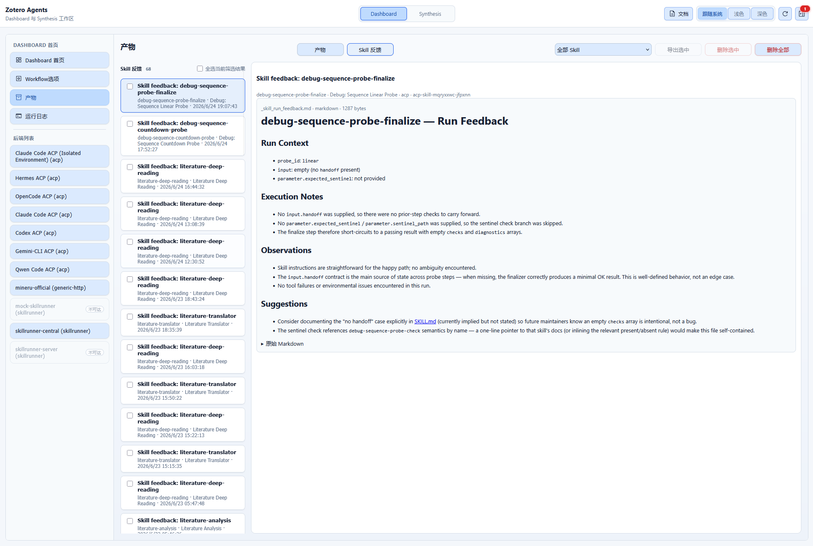The width and height of the screenshot is (813, 546).
Task: Select the Qwen Code ACP backend
Action: pos(59,269)
